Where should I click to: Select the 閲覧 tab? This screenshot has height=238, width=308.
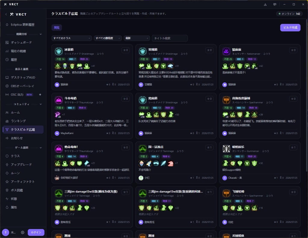[x=57, y=27]
